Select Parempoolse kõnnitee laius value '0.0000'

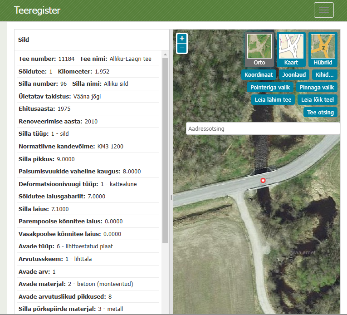(114, 221)
